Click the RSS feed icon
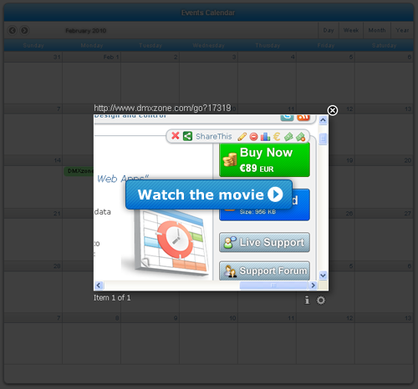418x389 pixels. 303,118
